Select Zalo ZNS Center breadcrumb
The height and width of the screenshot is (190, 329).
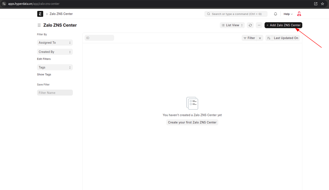(x=61, y=14)
